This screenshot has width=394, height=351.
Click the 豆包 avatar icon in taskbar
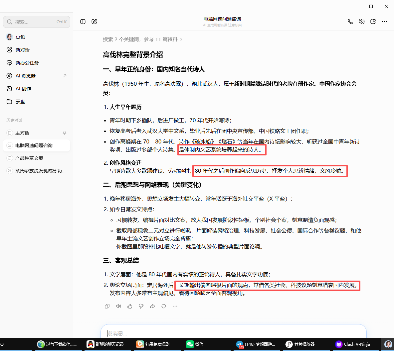pos(388,344)
